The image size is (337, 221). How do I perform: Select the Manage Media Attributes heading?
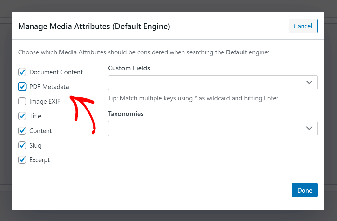[94, 26]
